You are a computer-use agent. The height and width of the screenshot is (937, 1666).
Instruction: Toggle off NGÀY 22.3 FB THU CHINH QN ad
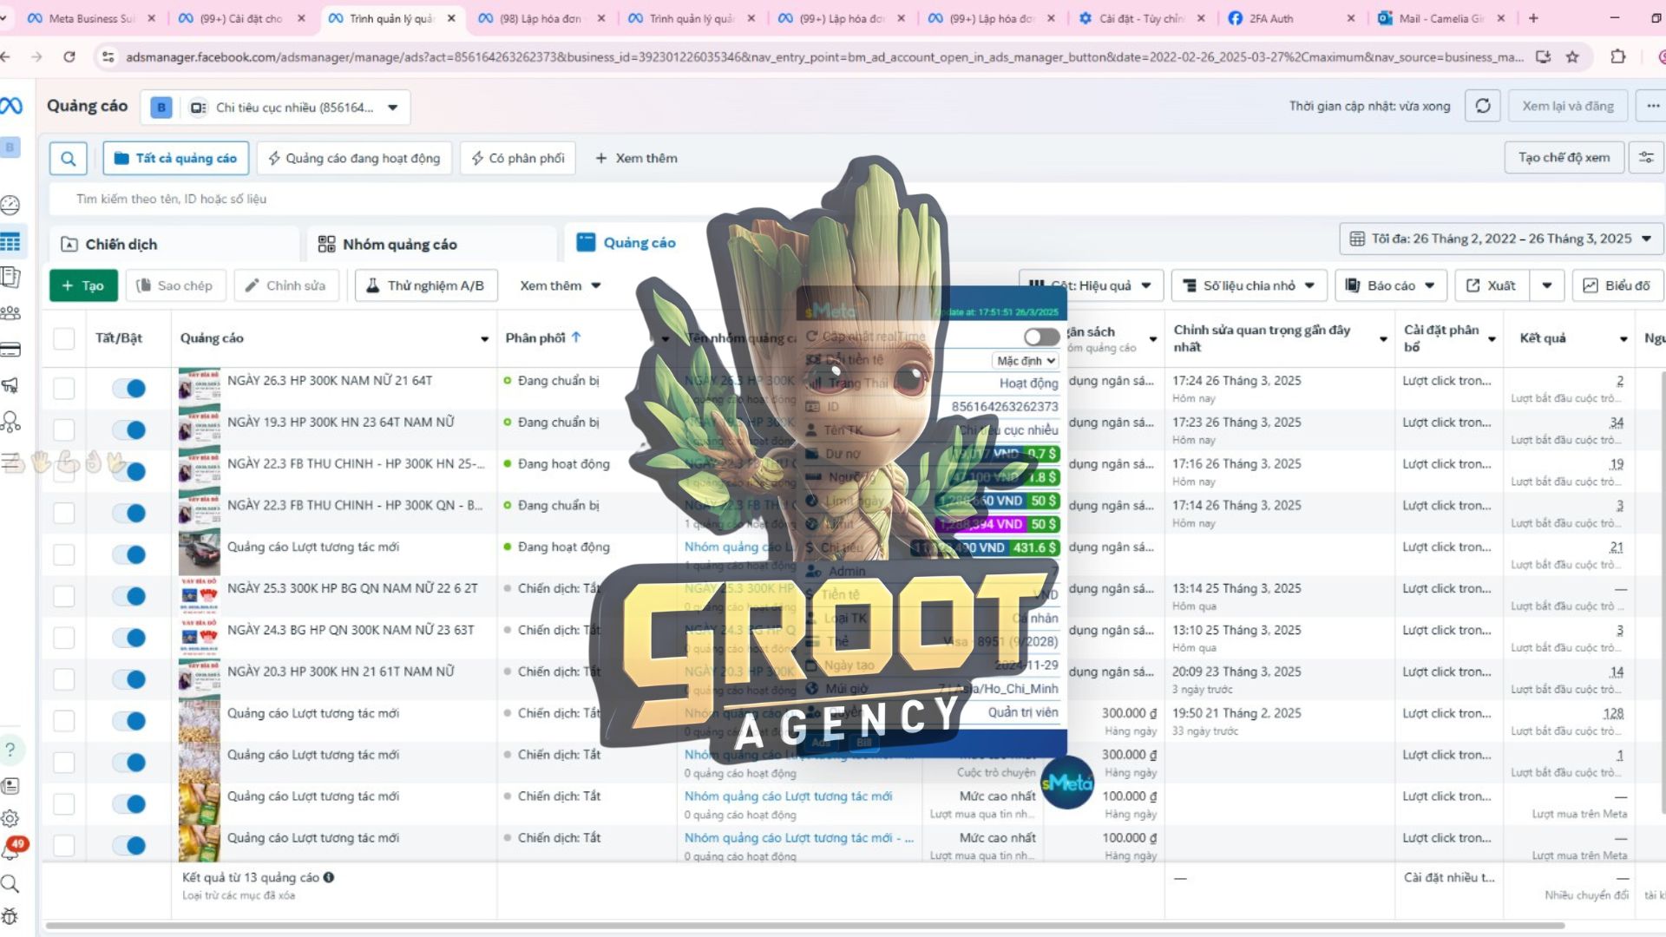[x=129, y=513]
